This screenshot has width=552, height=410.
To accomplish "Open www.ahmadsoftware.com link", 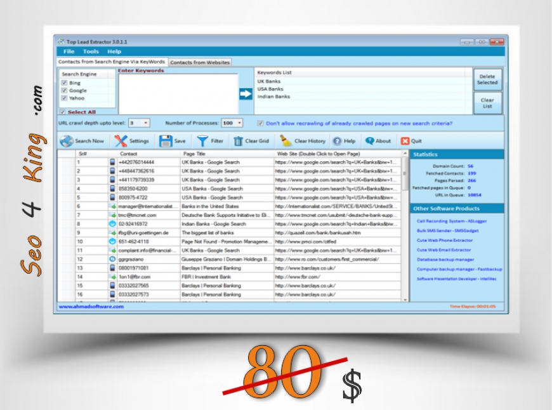I will (x=91, y=307).
